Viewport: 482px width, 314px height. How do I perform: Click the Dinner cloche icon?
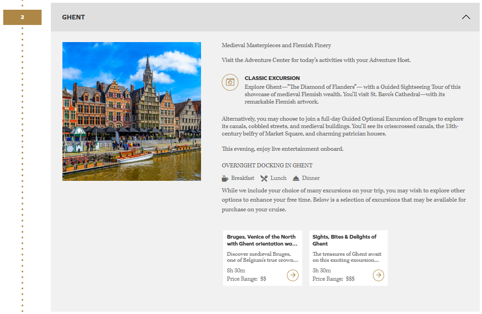(296, 179)
